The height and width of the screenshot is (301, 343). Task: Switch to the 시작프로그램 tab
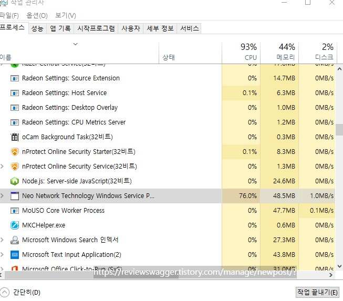96,28
